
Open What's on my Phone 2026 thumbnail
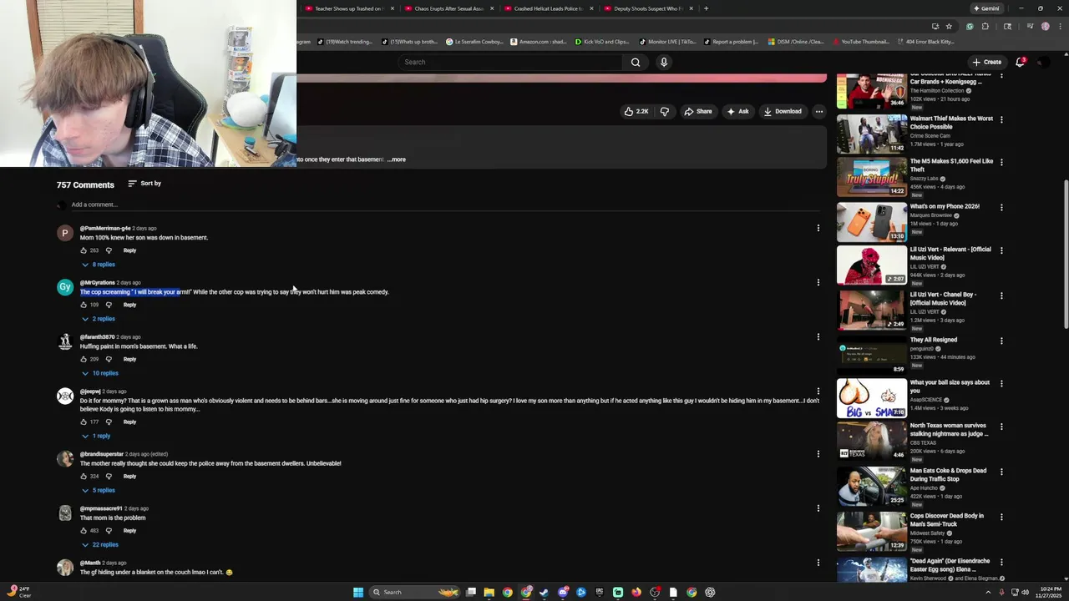[871, 221]
